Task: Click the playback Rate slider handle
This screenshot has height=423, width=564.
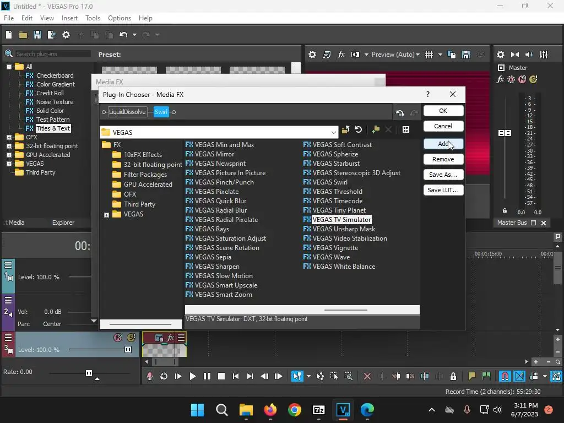Action: (89, 373)
